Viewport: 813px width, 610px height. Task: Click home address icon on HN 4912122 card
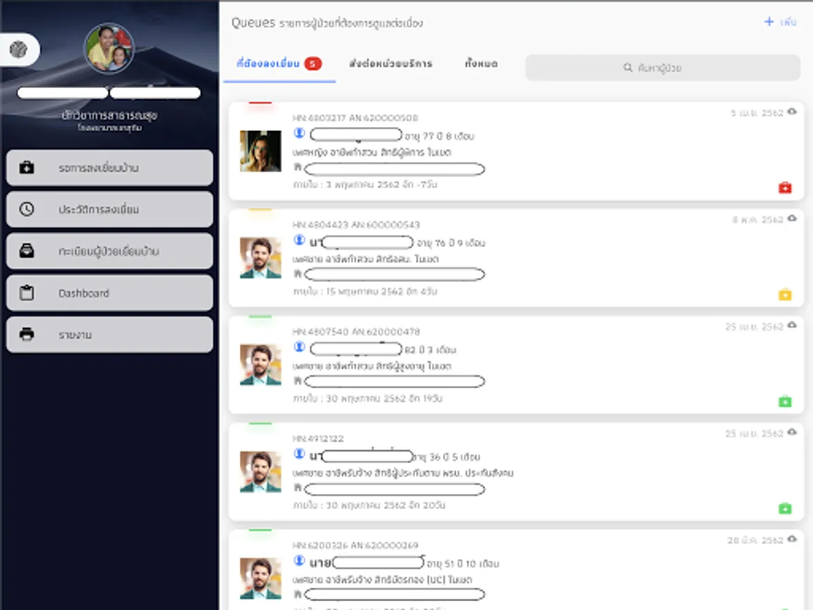(297, 488)
